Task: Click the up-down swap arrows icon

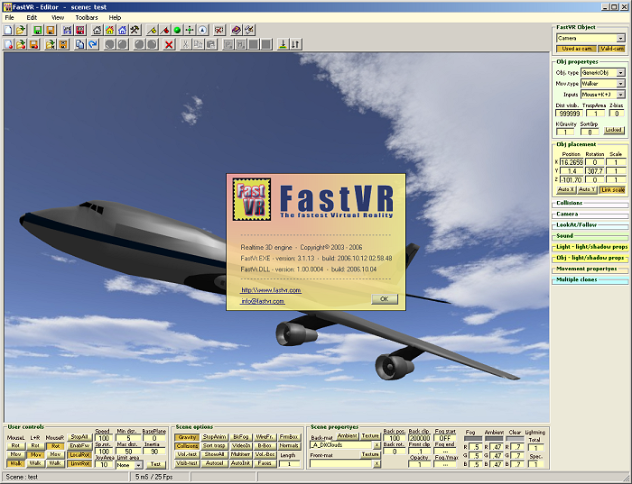Action: [x=296, y=44]
